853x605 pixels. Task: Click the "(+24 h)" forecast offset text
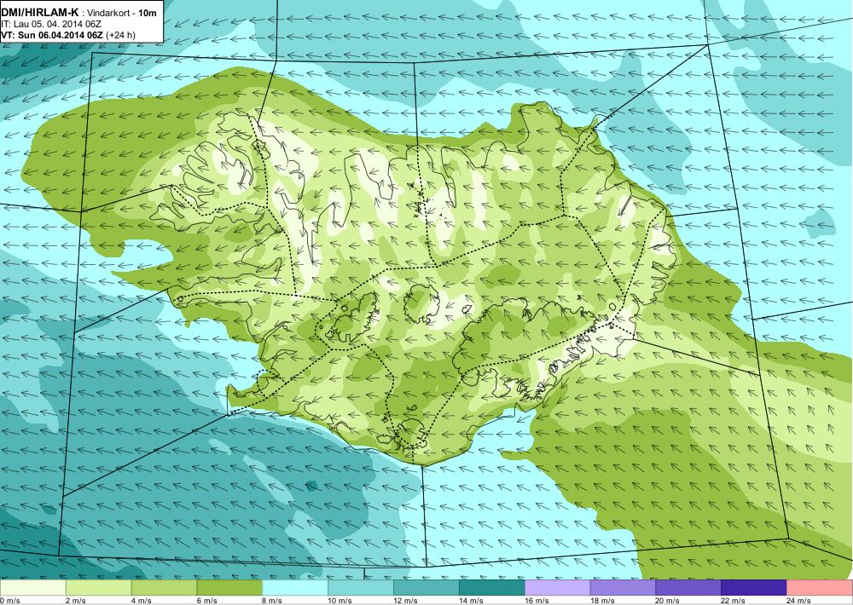(x=121, y=35)
